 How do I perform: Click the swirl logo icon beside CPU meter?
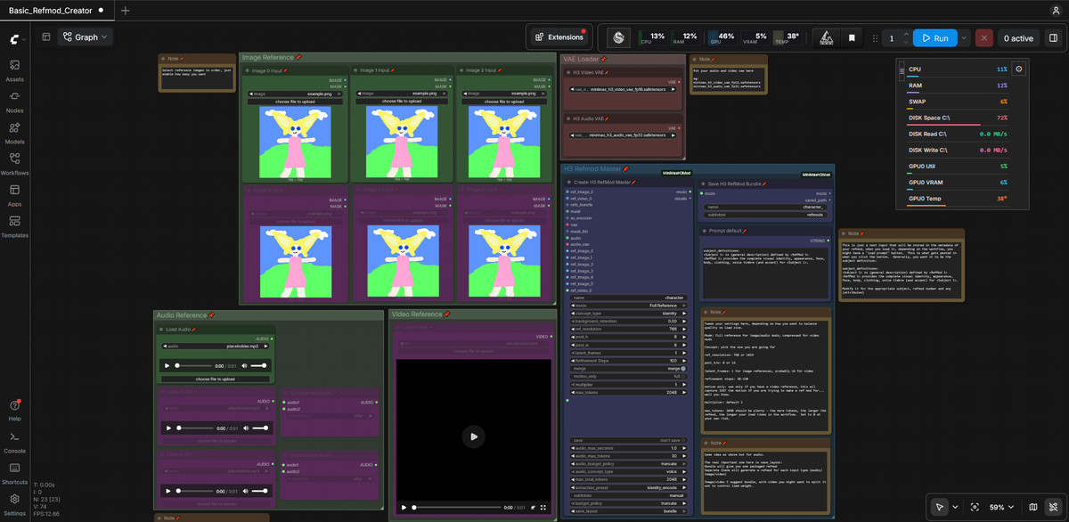tap(619, 37)
